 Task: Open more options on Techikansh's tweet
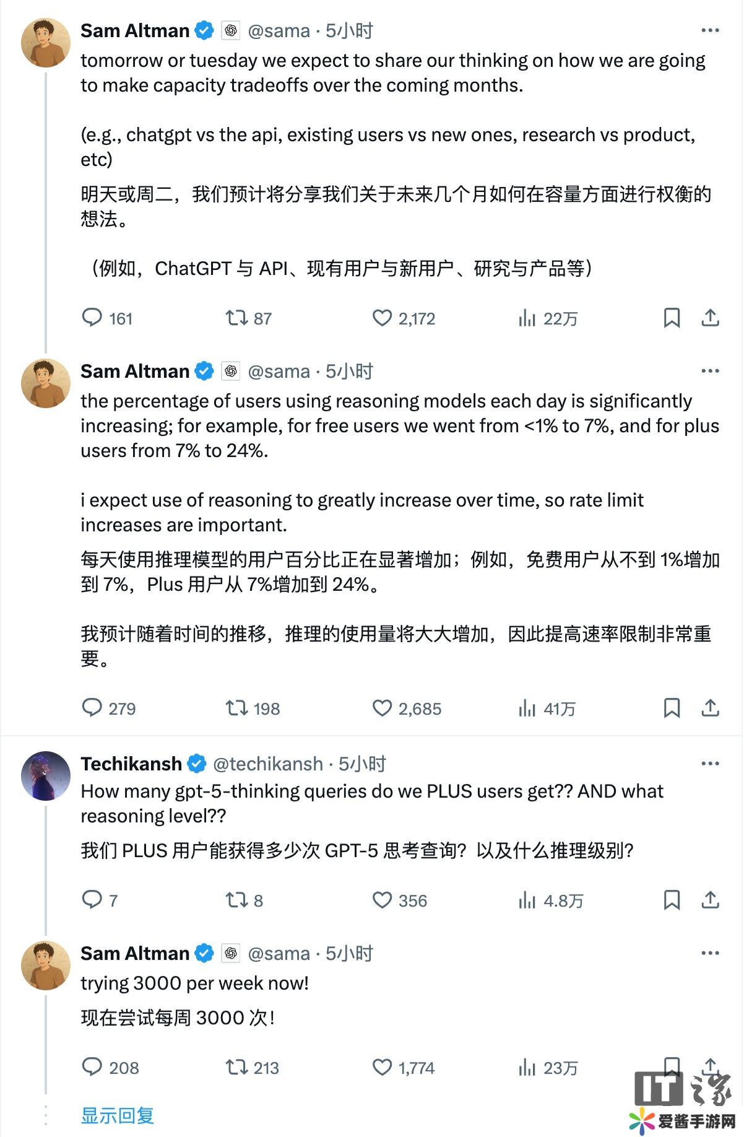point(710,764)
